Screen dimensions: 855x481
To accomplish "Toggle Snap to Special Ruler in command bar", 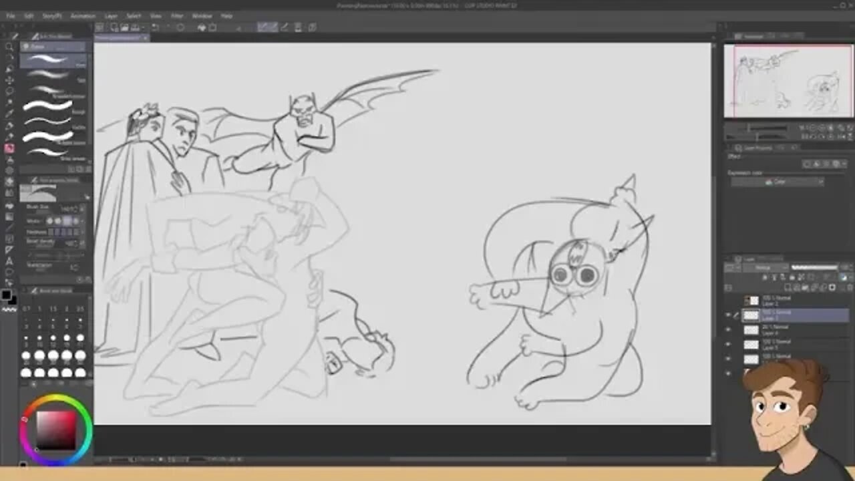I will (x=273, y=27).
